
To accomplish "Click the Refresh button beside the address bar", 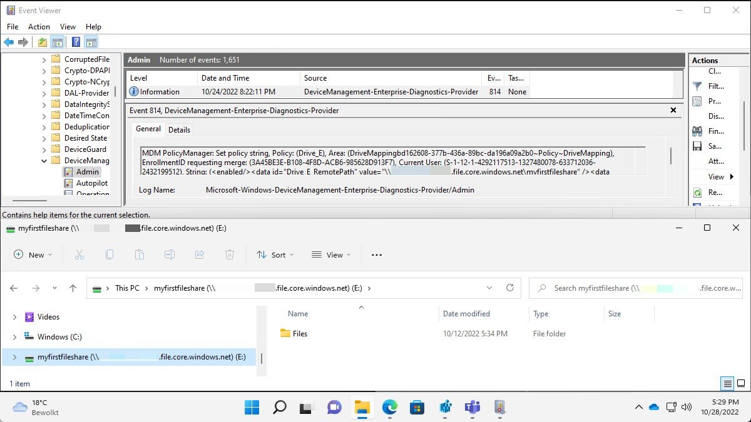I will click(510, 288).
